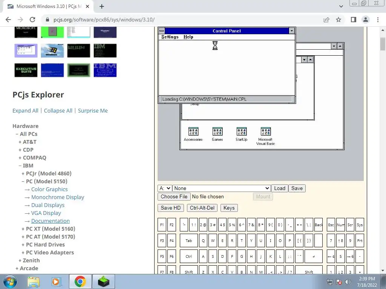
Task: Open a new browser tab
Action: pyautogui.click(x=102, y=6)
